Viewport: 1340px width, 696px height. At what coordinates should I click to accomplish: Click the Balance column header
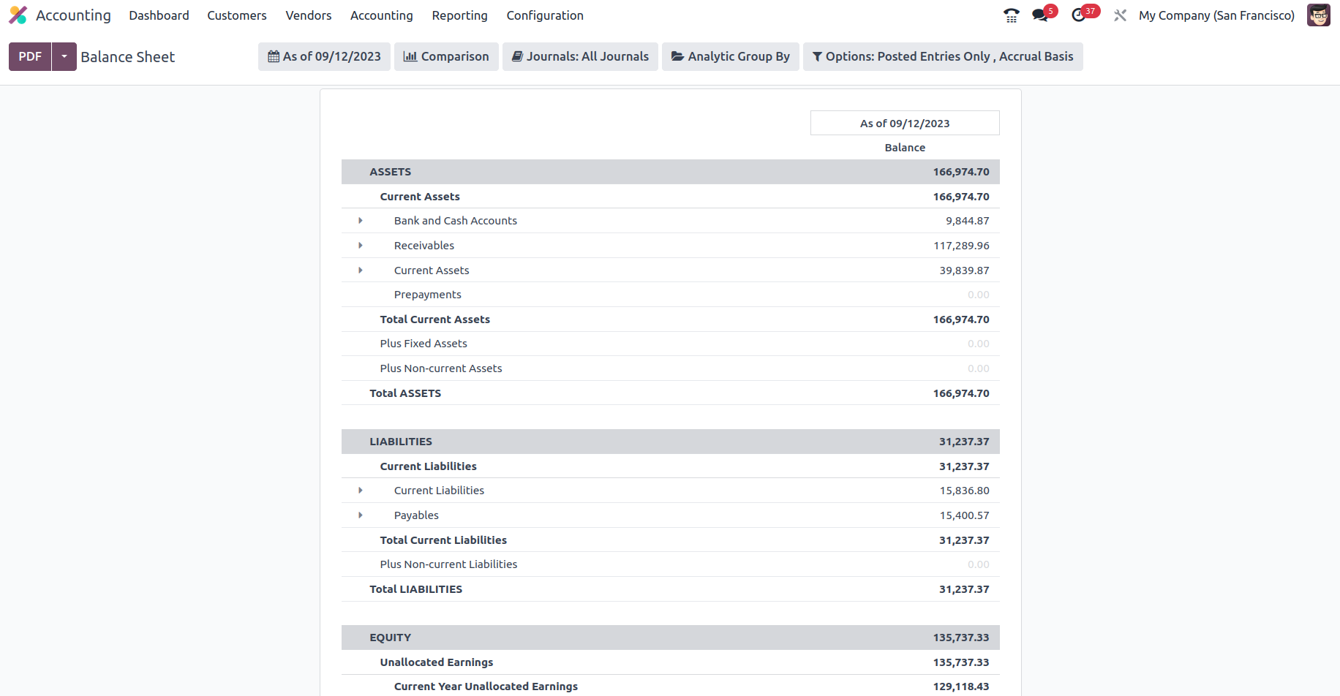tap(905, 148)
